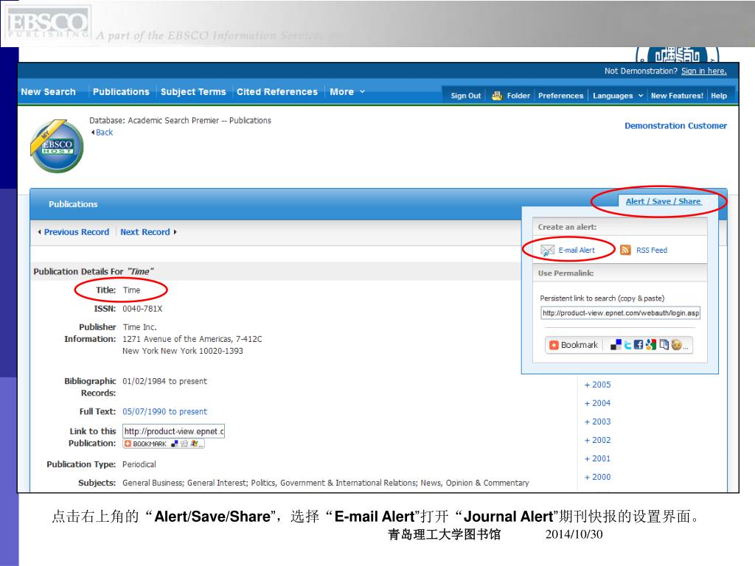Share via the Twitter icon
Screen dimensions: 755x566
pos(627,345)
